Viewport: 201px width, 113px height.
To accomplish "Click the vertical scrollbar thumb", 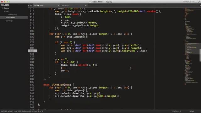I will pyautogui.click(x=200, y=55).
